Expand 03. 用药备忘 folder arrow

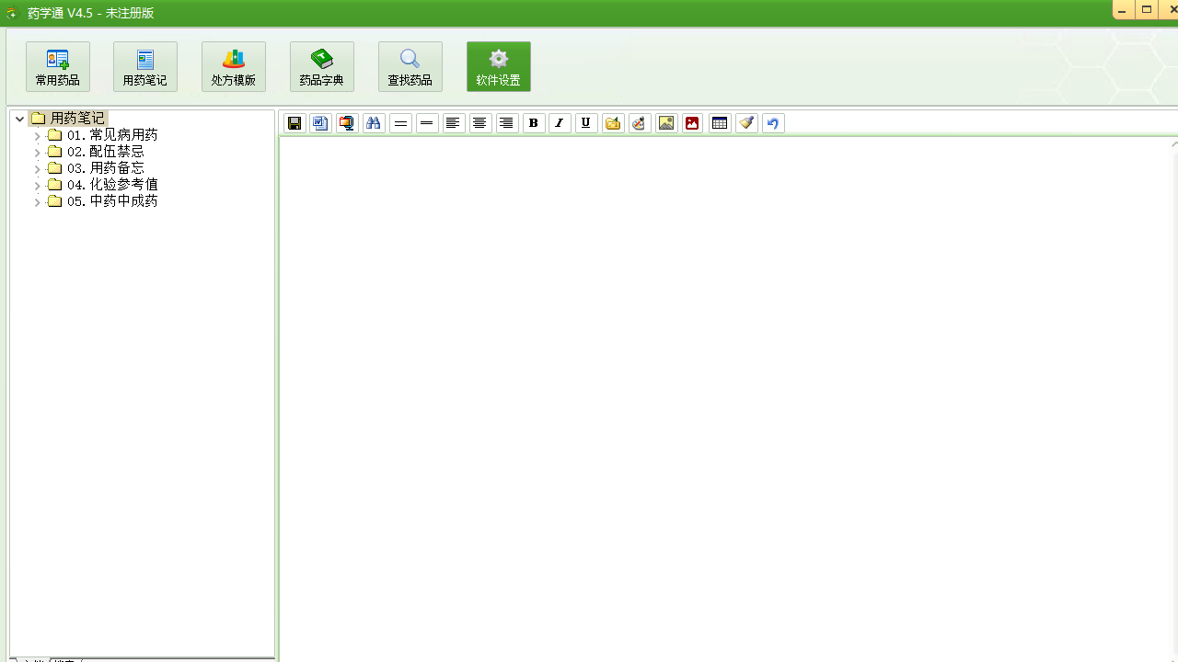tap(37, 169)
